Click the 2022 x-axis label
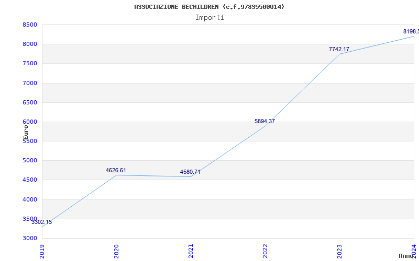The height and width of the screenshot is (261, 419). click(265, 251)
